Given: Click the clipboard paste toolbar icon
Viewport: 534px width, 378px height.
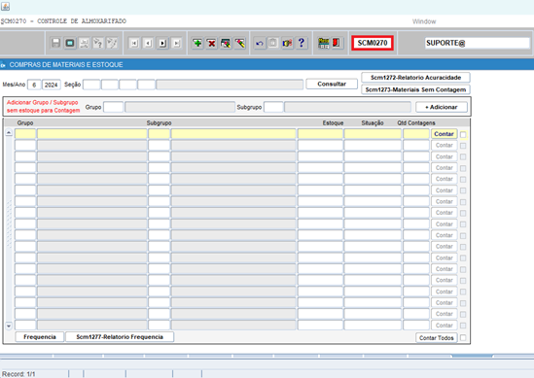Looking at the screenshot, I should [273, 43].
